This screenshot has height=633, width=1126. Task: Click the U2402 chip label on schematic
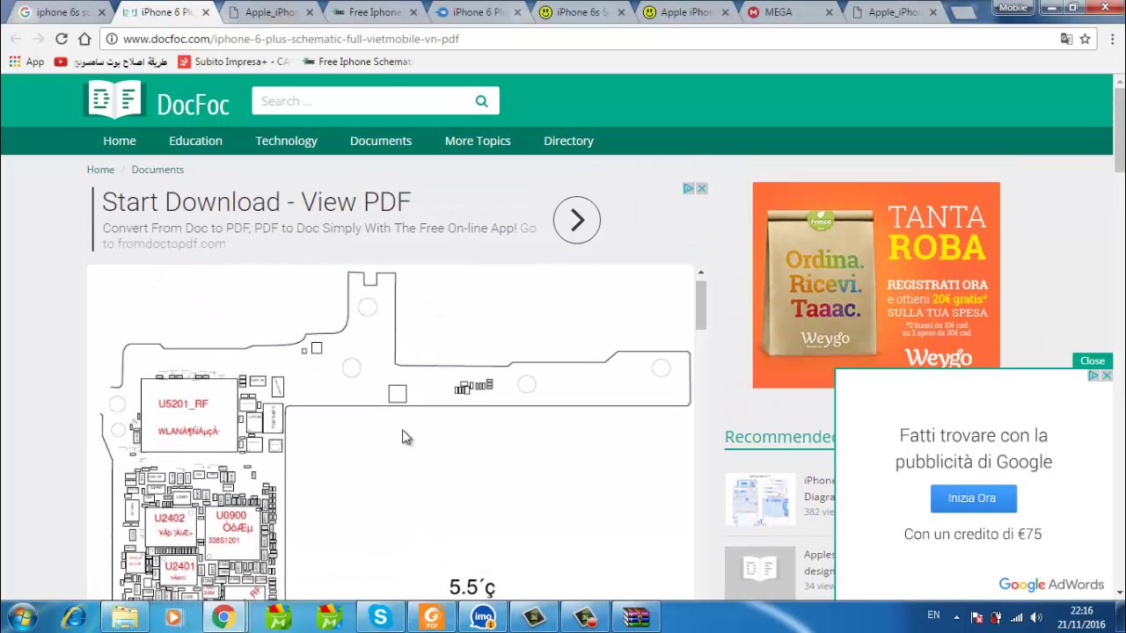[x=170, y=519]
